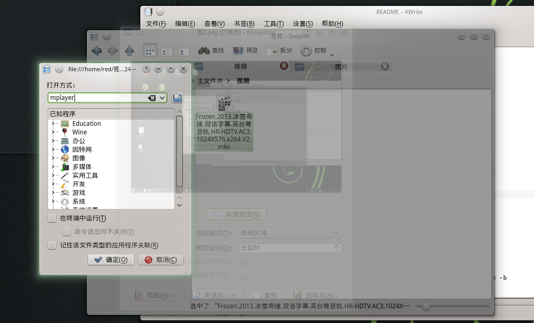The width and height of the screenshot is (534, 323).
Task: Open Dolphin find (查找) tool
Action: (211, 50)
